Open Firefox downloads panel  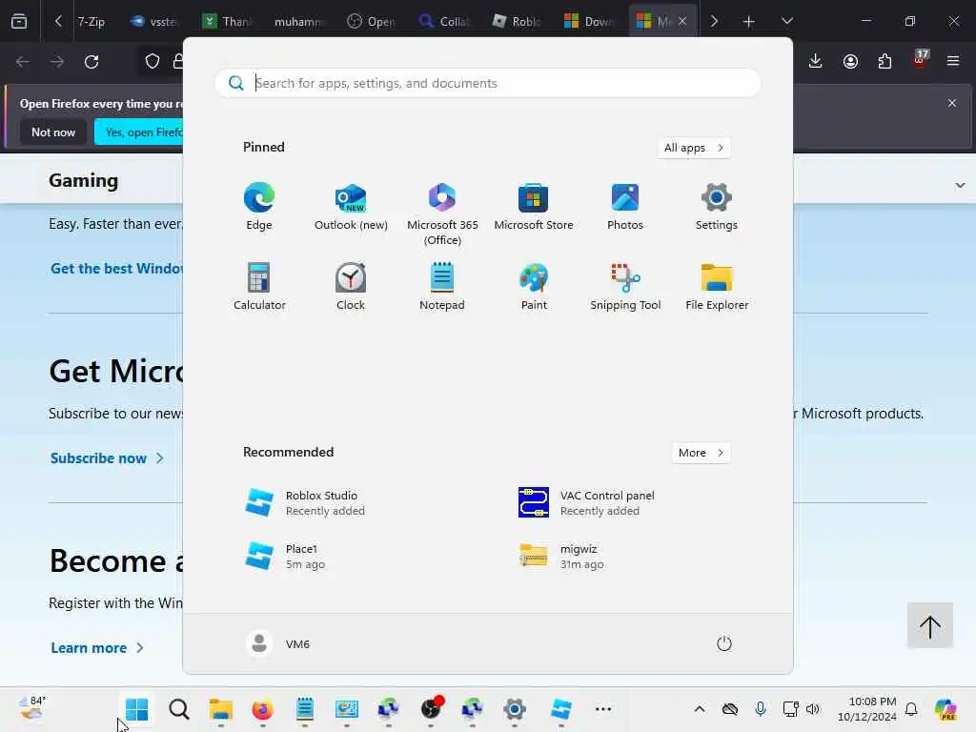816,61
